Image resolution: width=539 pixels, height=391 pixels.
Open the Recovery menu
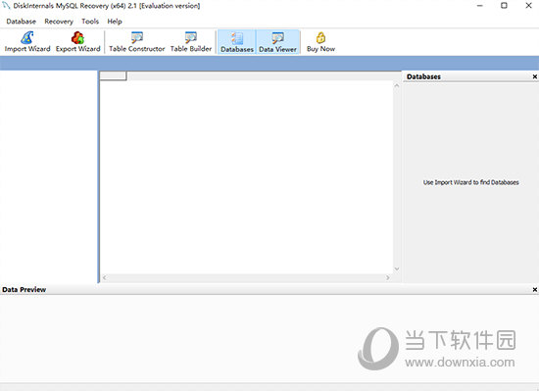coord(59,22)
